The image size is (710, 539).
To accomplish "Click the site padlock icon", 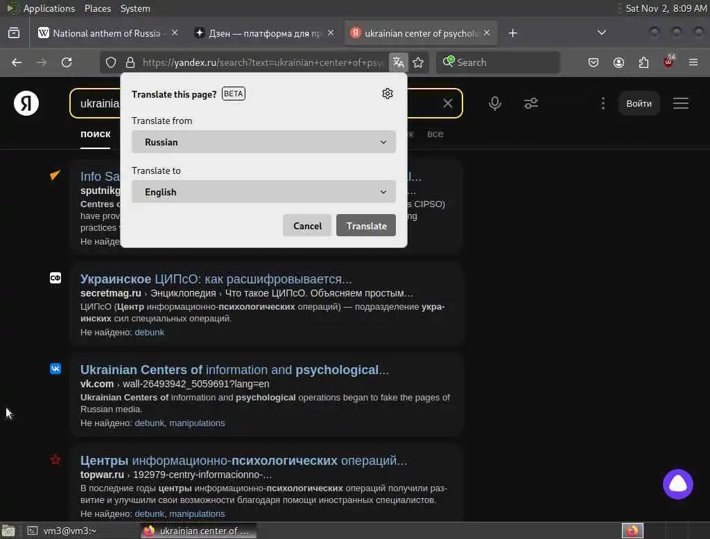I will (130, 62).
